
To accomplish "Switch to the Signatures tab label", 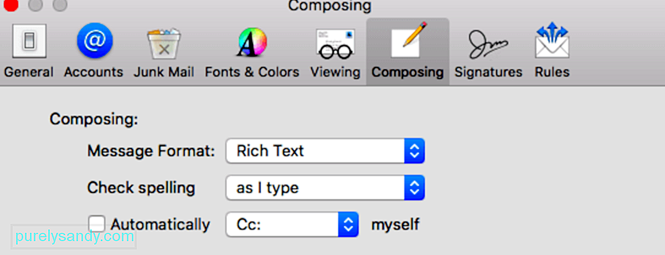I will 488,72.
